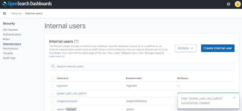Image resolution: width=242 pixels, height=111 pixels.
Task: Open the user avatar menu
Action: tap(237, 4)
